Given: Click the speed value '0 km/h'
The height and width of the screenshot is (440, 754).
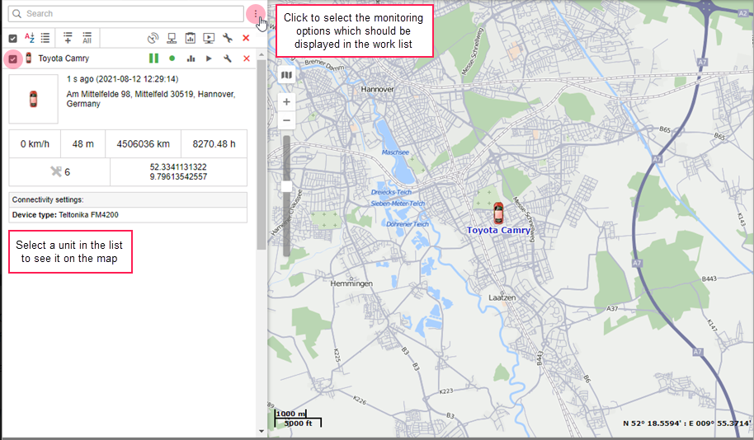Looking at the screenshot, I should 35,144.
